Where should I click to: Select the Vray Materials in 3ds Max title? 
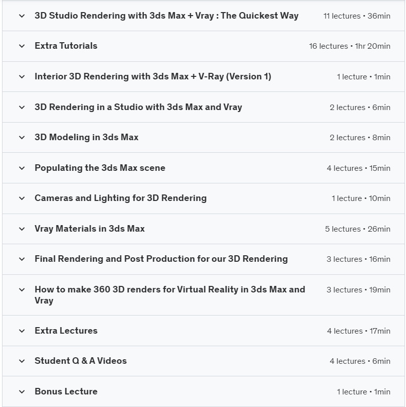coord(89,229)
